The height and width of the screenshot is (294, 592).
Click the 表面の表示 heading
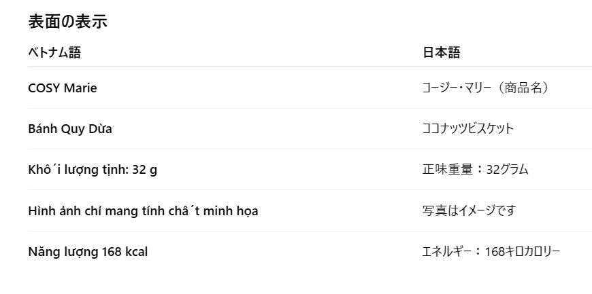(67, 22)
